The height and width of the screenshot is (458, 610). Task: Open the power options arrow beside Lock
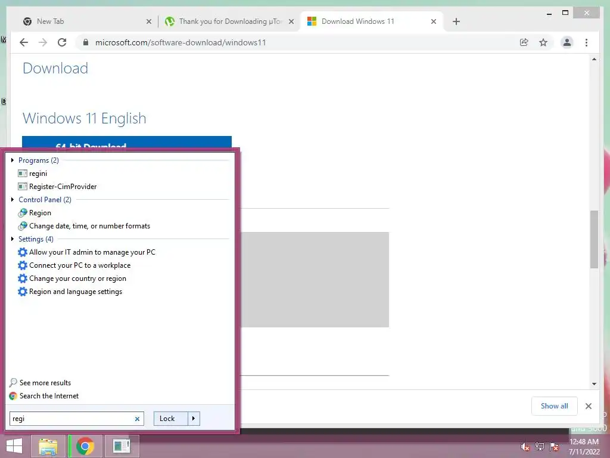coord(194,419)
